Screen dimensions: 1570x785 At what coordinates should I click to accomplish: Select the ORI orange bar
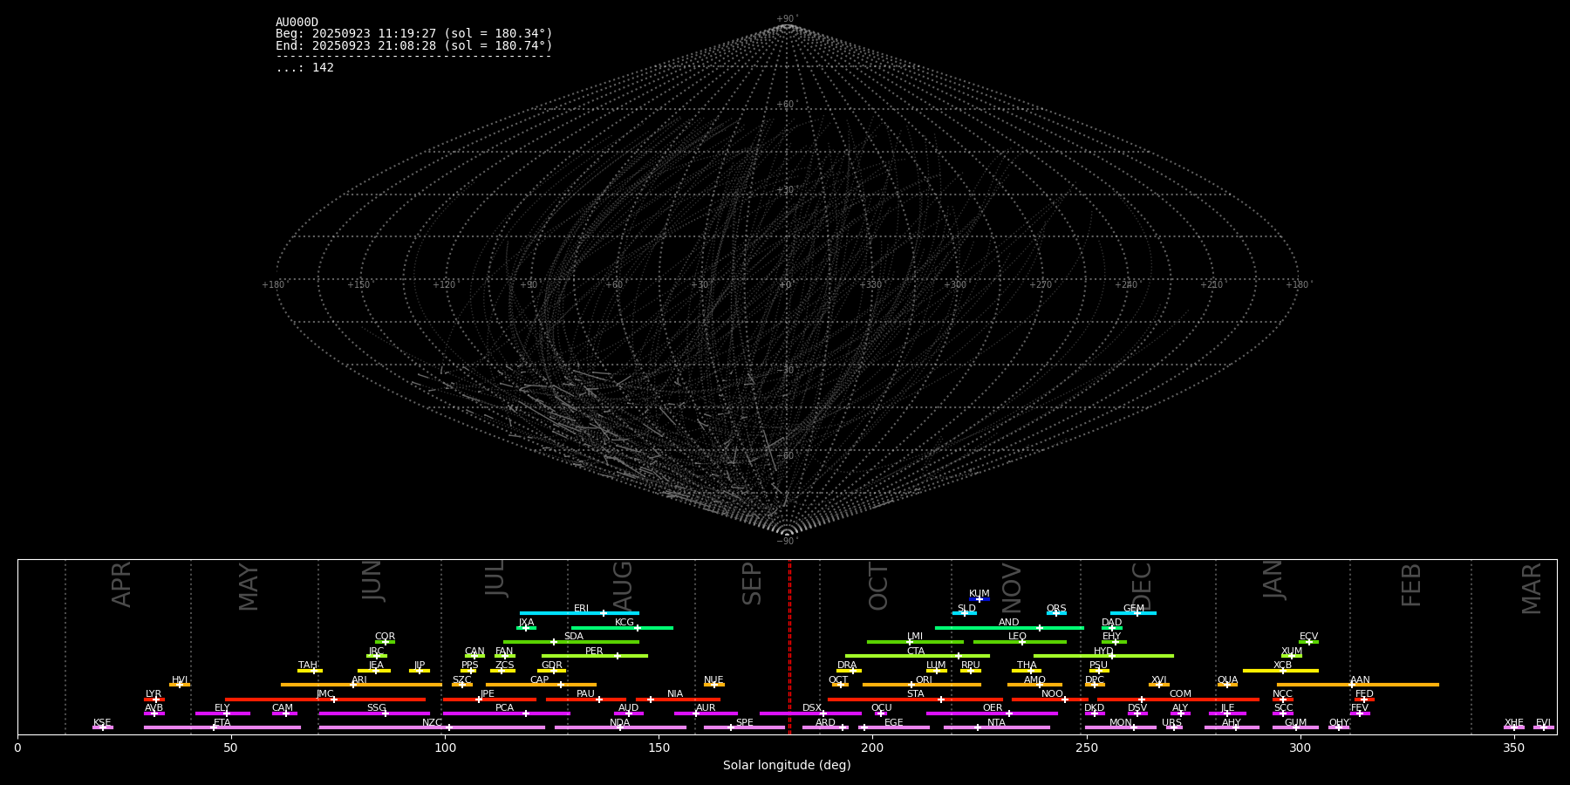point(922,685)
